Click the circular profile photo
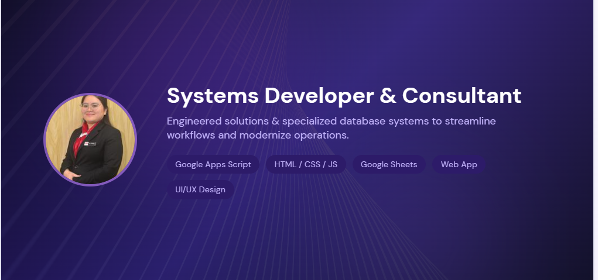This screenshot has height=280, width=598. point(90,140)
